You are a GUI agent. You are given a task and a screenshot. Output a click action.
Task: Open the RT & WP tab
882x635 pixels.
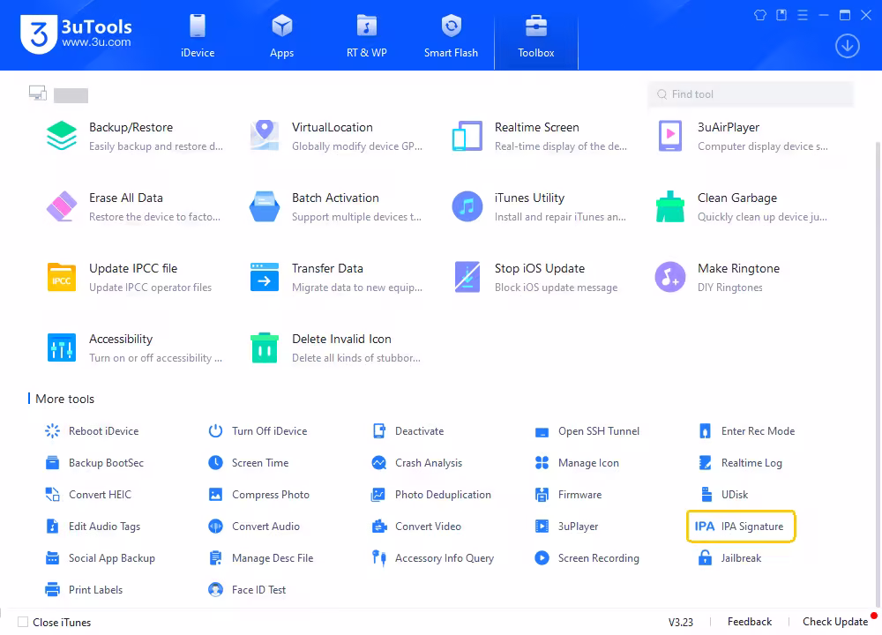coord(367,36)
